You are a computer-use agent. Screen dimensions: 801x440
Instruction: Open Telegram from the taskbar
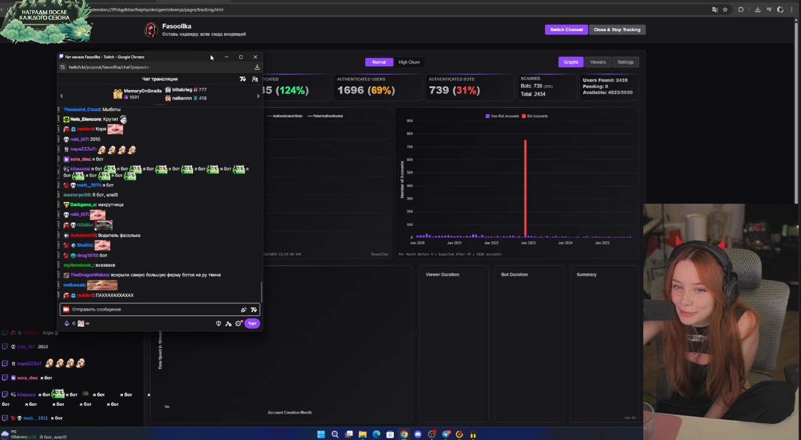tap(446, 435)
